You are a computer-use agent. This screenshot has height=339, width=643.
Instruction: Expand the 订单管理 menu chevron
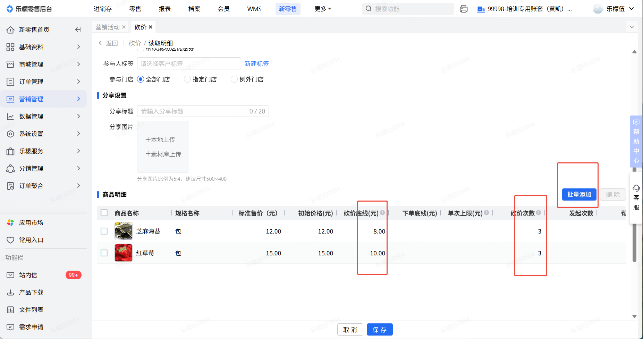point(79,82)
